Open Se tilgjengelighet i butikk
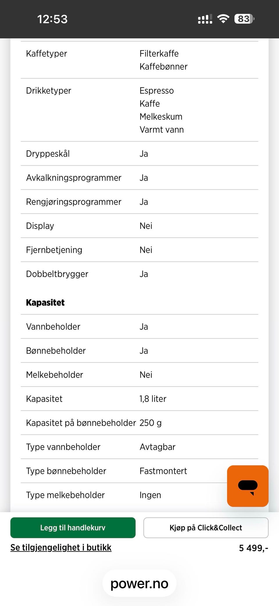The image size is (279, 606). [61, 547]
